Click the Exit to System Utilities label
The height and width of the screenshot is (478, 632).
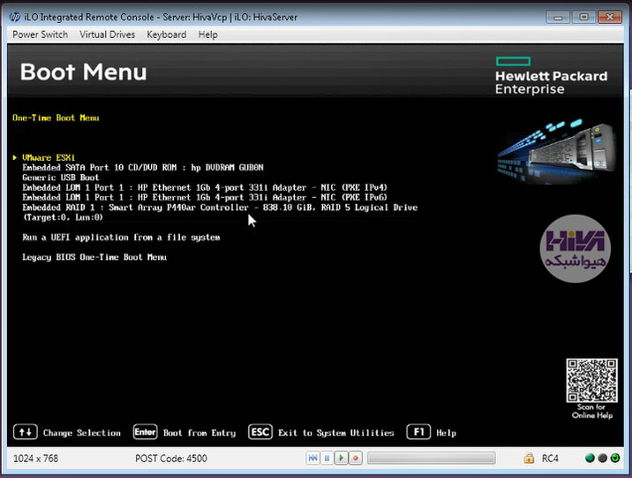[x=336, y=433]
